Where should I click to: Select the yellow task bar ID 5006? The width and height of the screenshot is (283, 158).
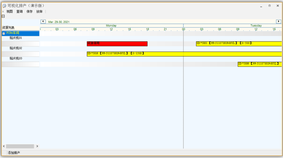click(259, 64)
